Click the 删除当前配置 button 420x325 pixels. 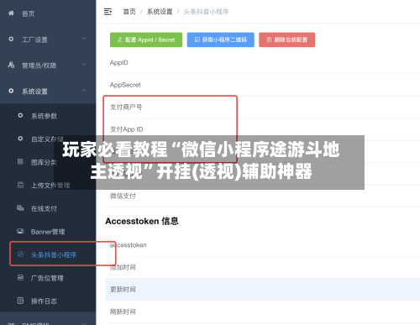(x=286, y=39)
